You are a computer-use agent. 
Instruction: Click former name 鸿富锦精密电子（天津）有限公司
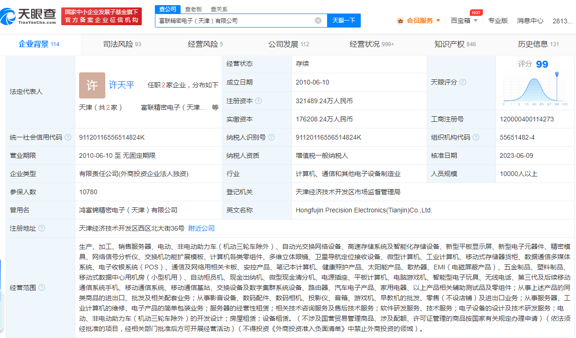coord(128,210)
